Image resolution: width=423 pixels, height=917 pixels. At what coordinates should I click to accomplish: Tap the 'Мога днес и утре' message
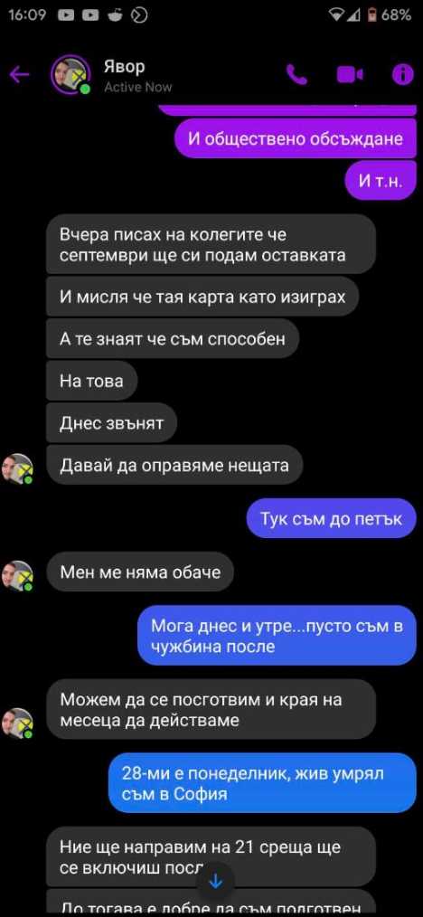277,635
